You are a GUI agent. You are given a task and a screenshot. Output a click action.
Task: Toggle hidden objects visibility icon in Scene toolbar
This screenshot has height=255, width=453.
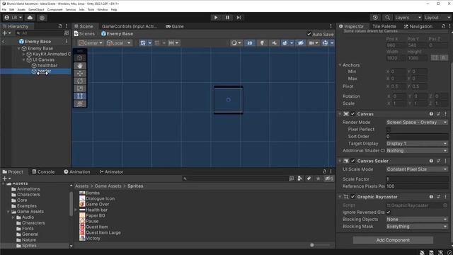301,42
